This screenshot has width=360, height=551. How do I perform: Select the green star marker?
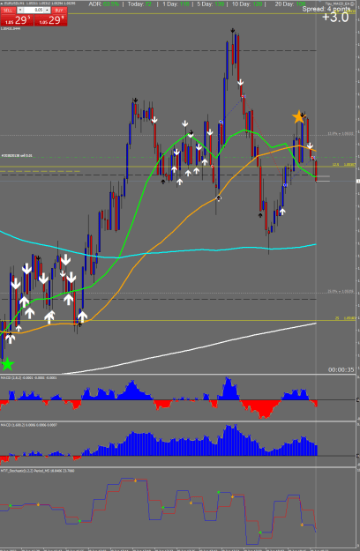tap(7, 364)
